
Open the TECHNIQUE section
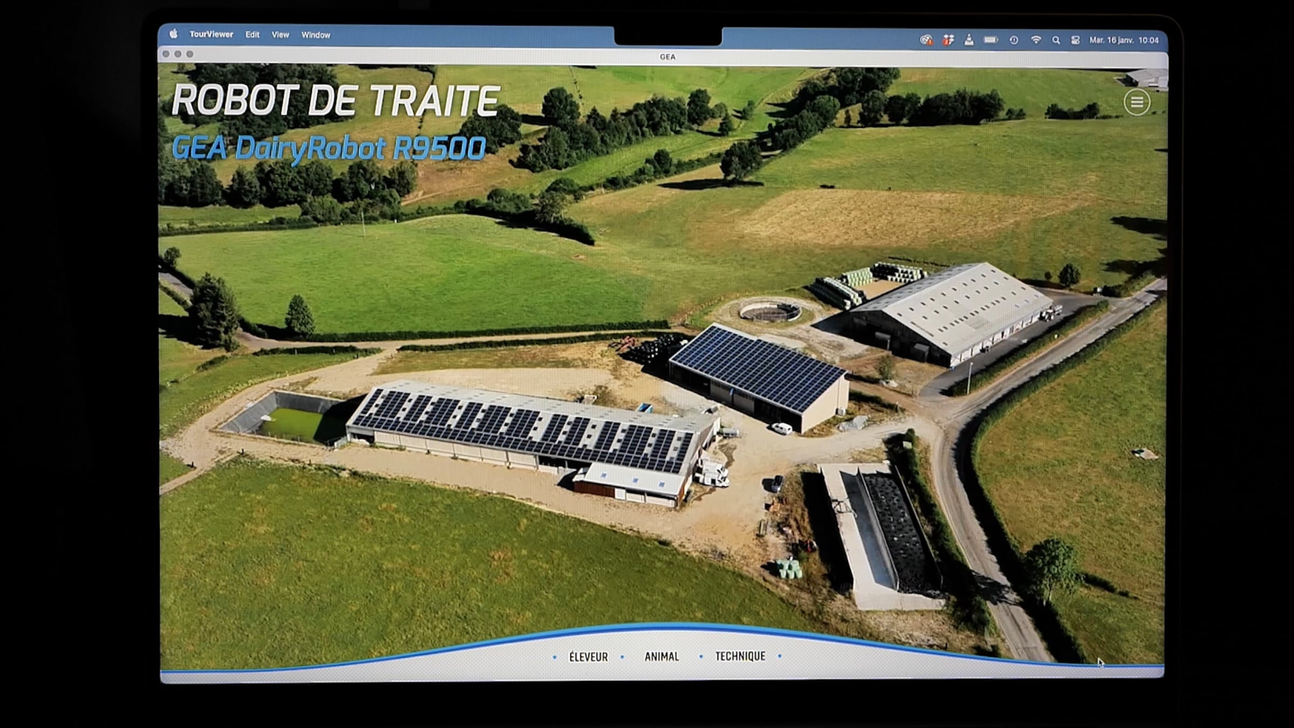click(x=740, y=656)
